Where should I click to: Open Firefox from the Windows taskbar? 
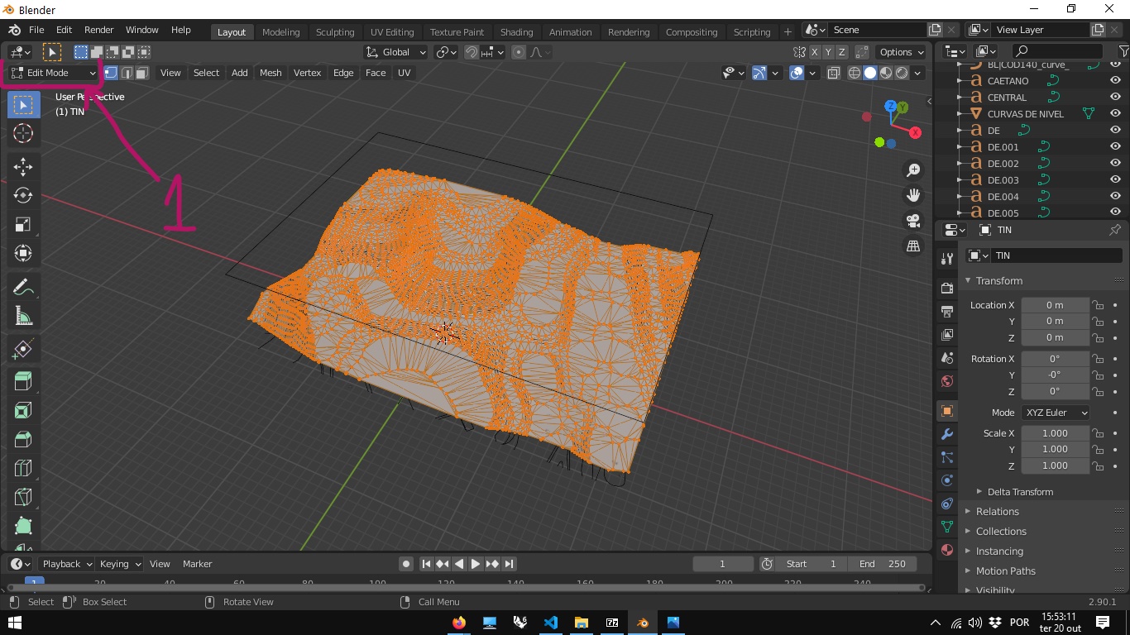(459, 623)
